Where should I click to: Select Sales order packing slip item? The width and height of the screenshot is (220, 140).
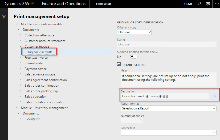tap(41, 91)
